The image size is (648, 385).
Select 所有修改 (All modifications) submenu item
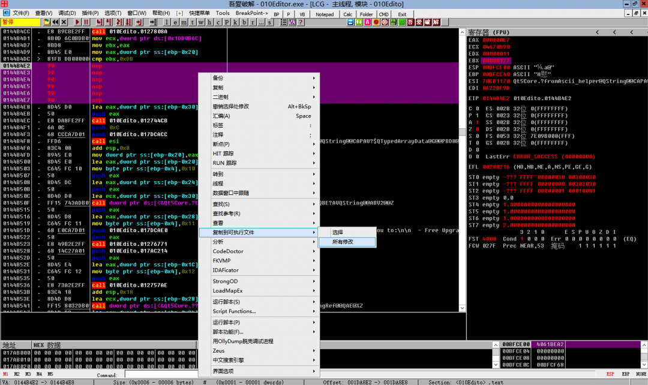tap(347, 242)
